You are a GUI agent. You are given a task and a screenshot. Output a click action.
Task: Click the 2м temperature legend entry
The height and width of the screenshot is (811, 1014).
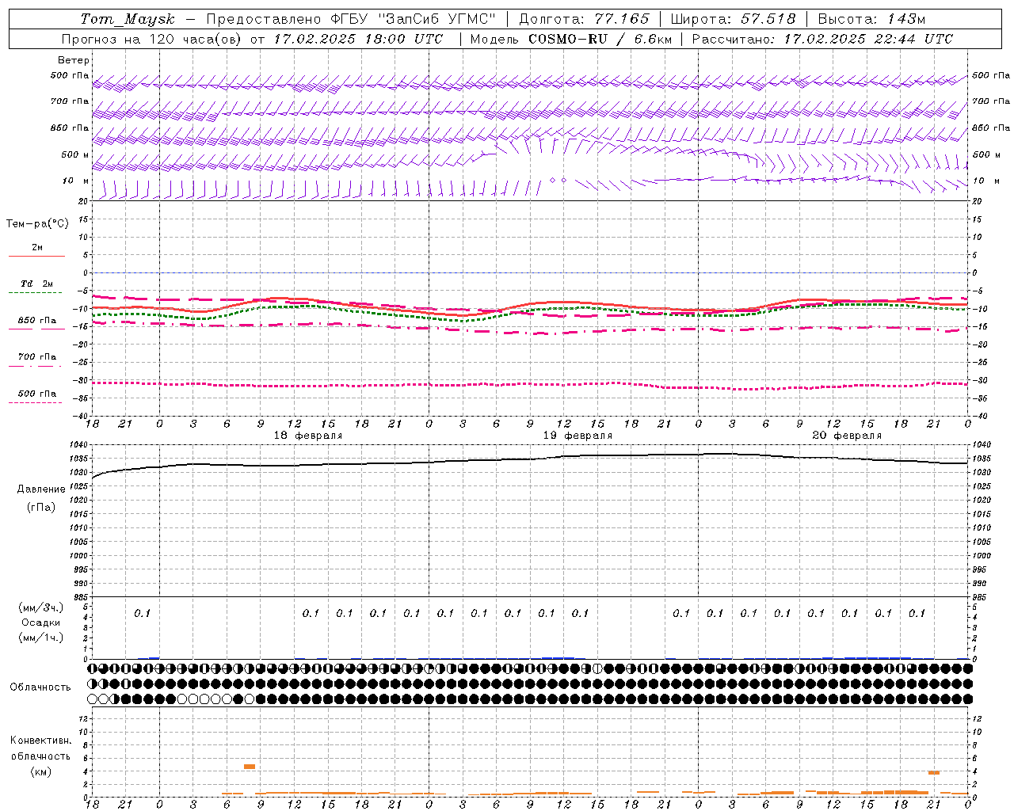coord(37,248)
